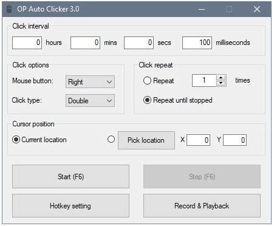Click the X coordinate field
Viewport: 274px width, 226px height.
coord(198,140)
